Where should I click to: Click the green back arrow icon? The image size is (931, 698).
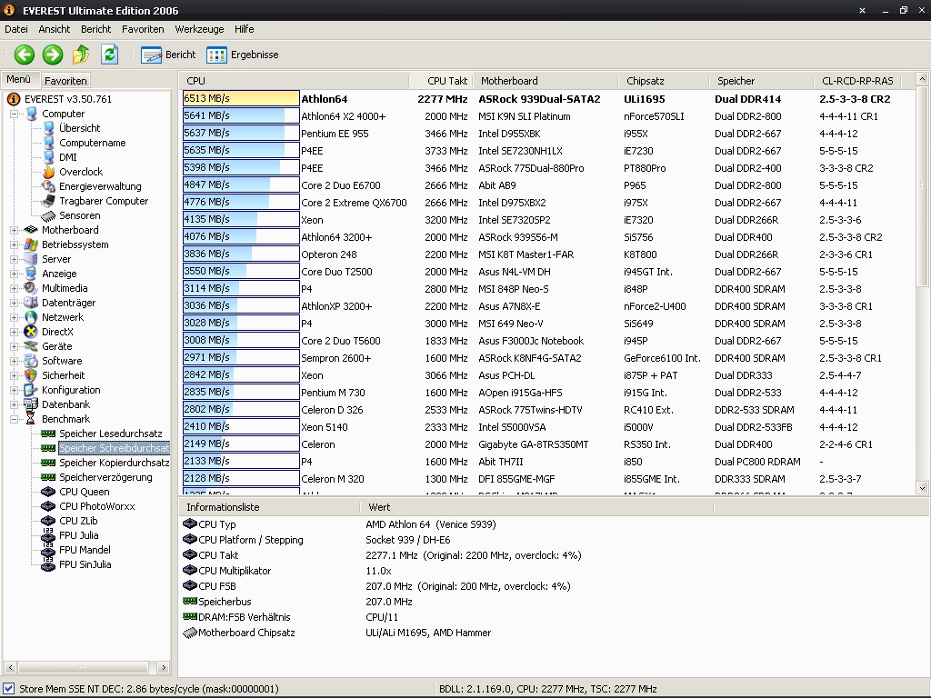(x=25, y=55)
